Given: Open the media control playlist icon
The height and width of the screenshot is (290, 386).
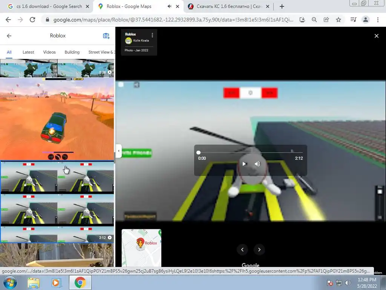Looking at the screenshot, I should [x=353, y=20].
